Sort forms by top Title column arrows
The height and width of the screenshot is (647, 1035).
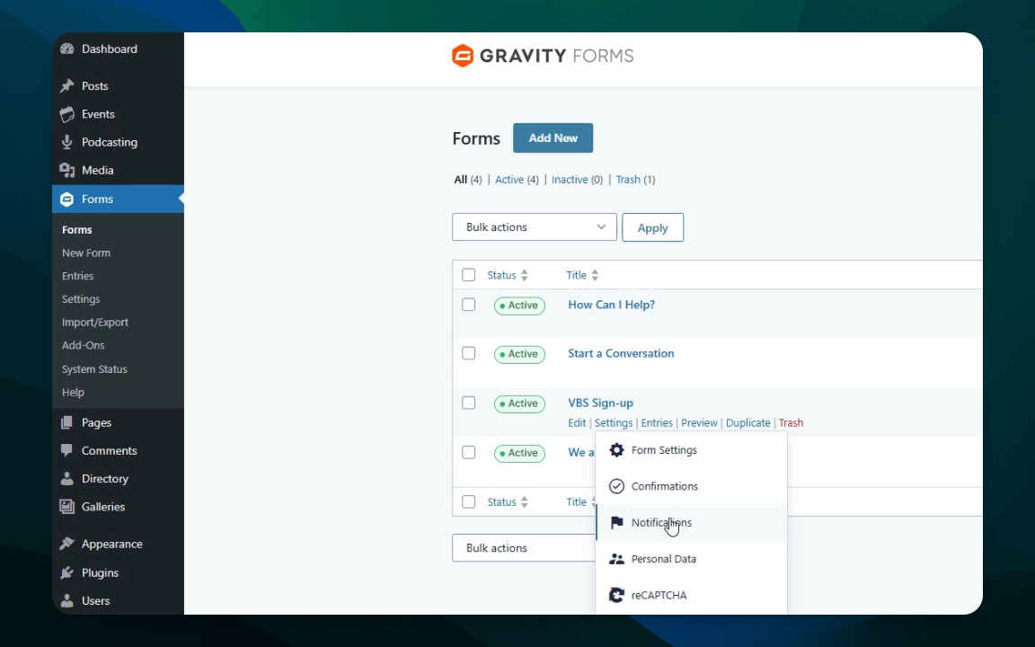(x=595, y=275)
